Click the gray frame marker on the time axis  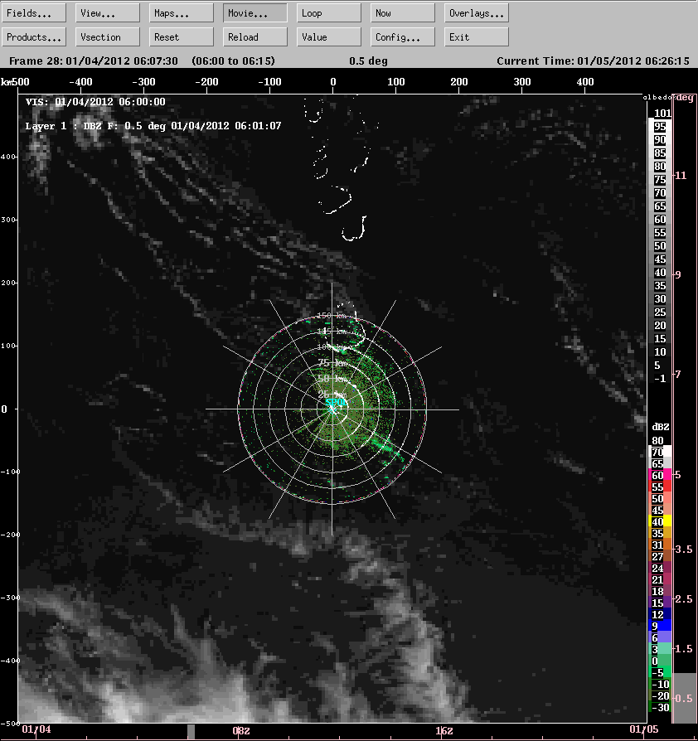click(x=191, y=731)
